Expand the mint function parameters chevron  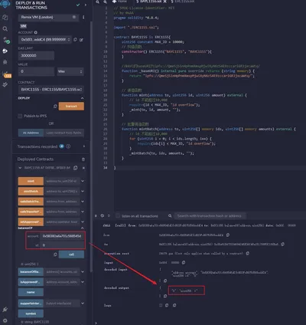tap(83, 181)
